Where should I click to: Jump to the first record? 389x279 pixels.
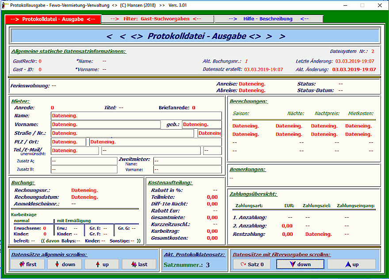28,264
